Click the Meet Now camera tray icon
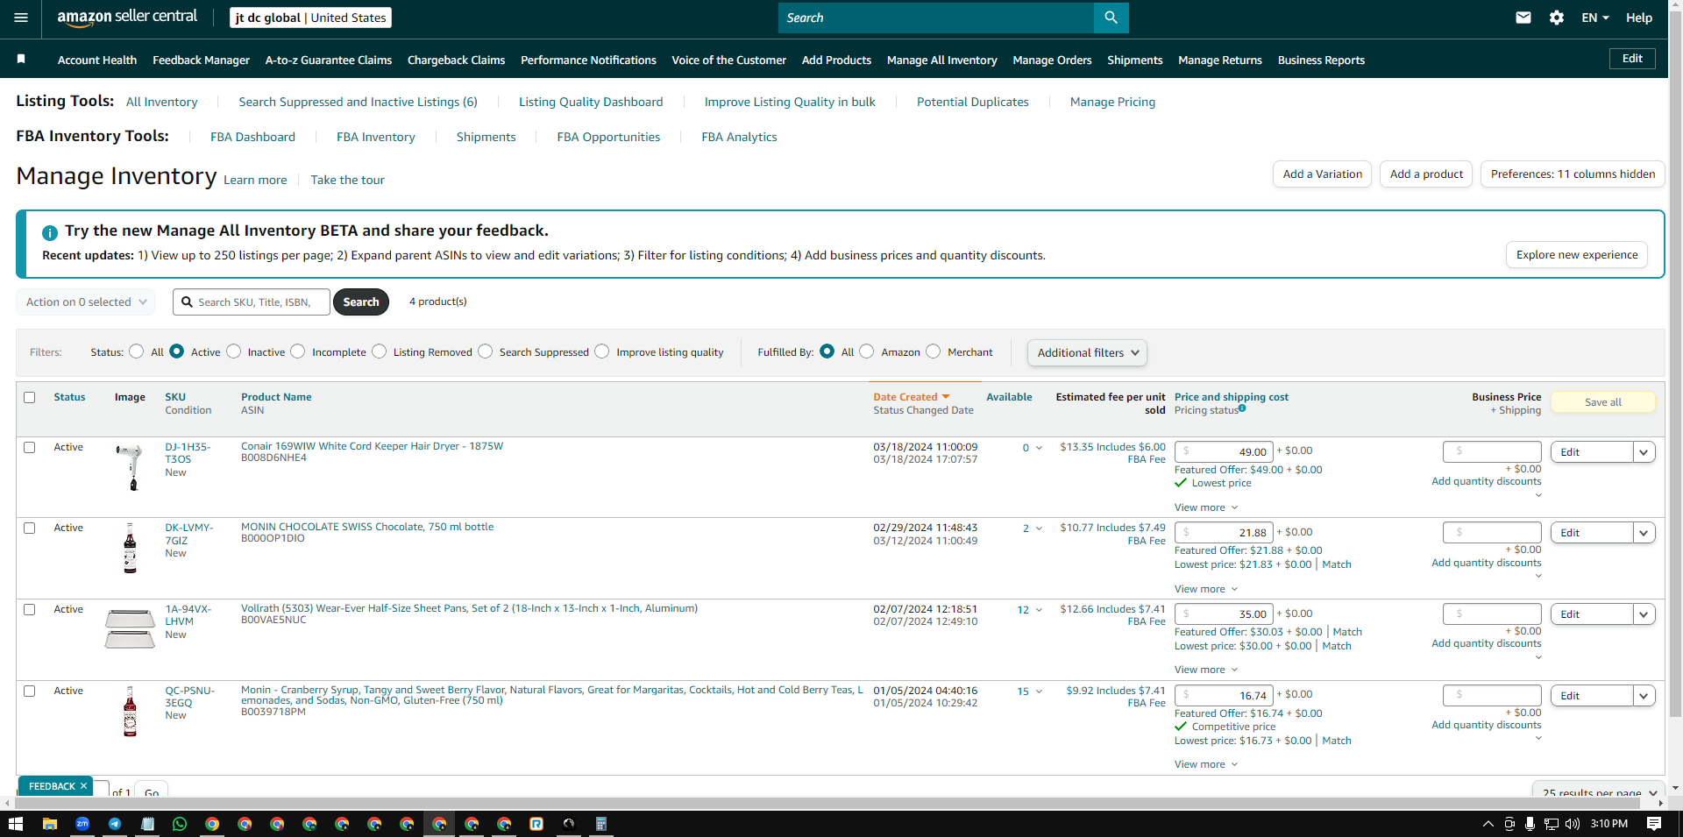This screenshot has height=837, width=1683. (x=1509, y=824)
